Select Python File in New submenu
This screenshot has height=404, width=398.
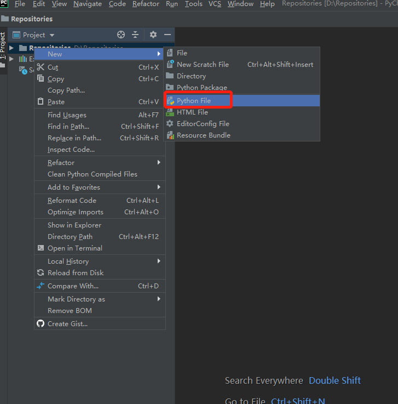(194, 100)
